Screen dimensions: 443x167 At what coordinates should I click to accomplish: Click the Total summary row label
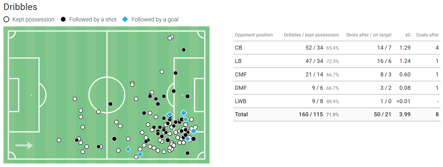(x=241, y=114)
